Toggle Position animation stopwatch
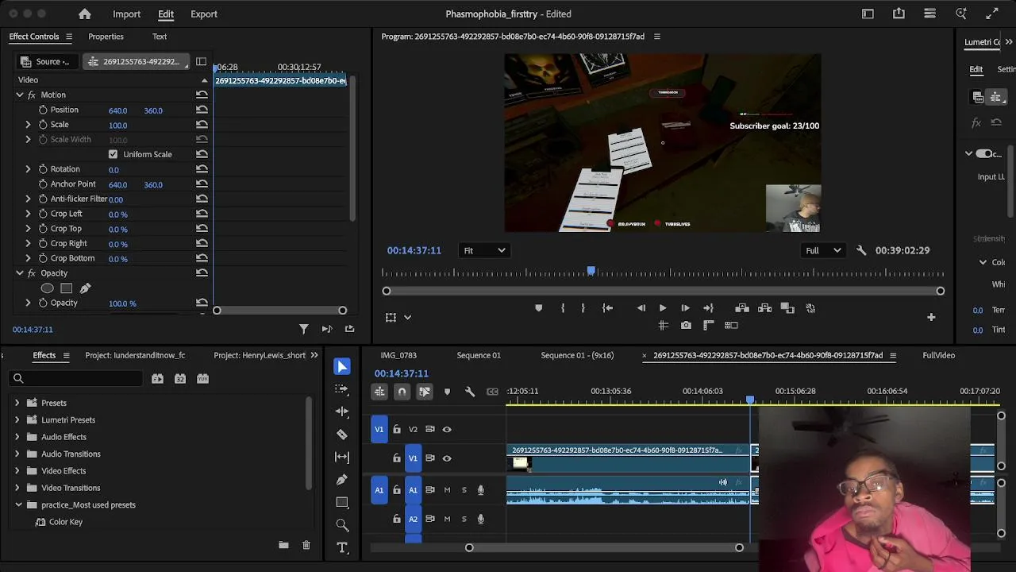Screen dimensions: 1016x572 pyautogui.click(x=43, y=110)
